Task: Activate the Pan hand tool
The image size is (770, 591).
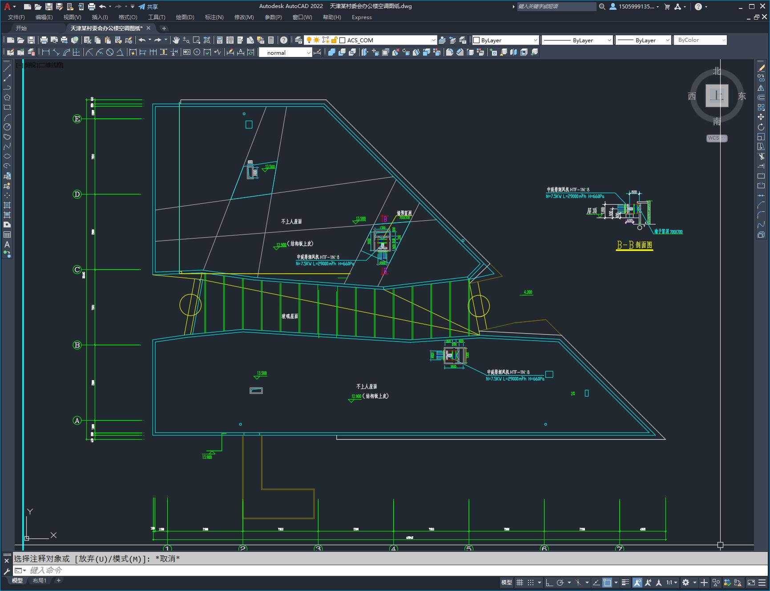Action: [176, 40]
